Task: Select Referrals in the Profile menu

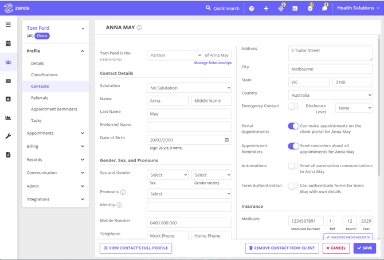Action: pyautogui.click(x=40, y=98)
